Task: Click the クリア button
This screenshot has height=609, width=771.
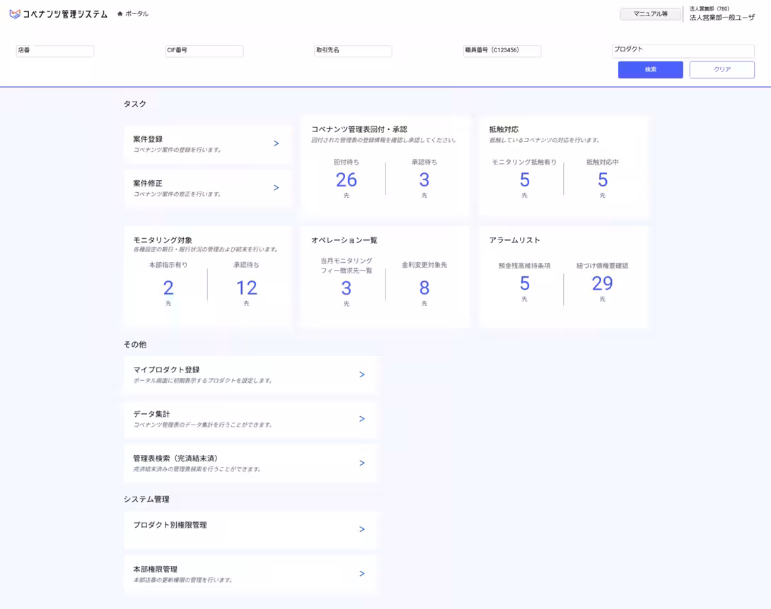Action: [721, 70]
